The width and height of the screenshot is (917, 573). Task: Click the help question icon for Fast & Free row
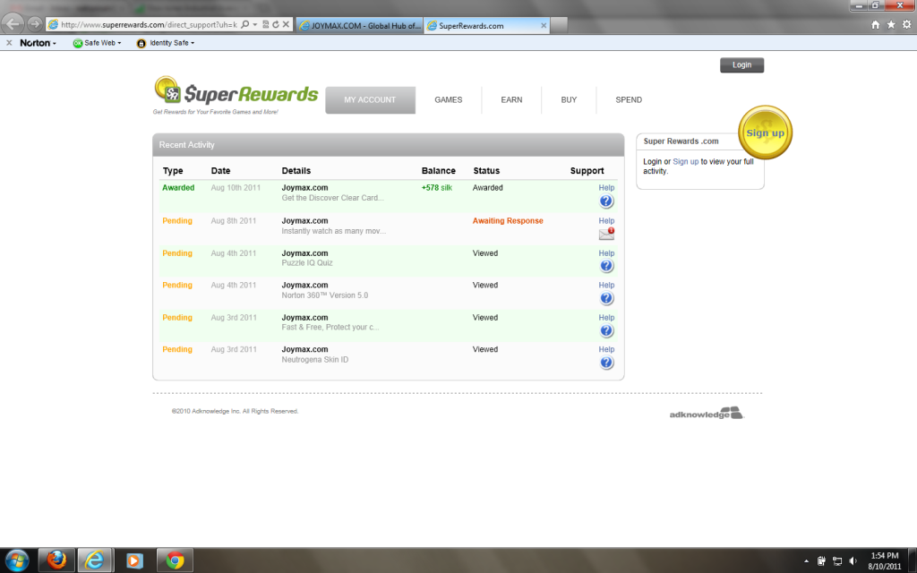pos(606,330)
